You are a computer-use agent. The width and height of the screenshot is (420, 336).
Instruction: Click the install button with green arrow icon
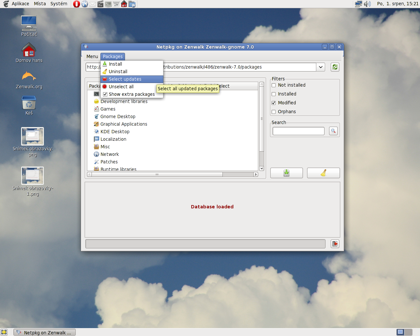click(286, 173)
